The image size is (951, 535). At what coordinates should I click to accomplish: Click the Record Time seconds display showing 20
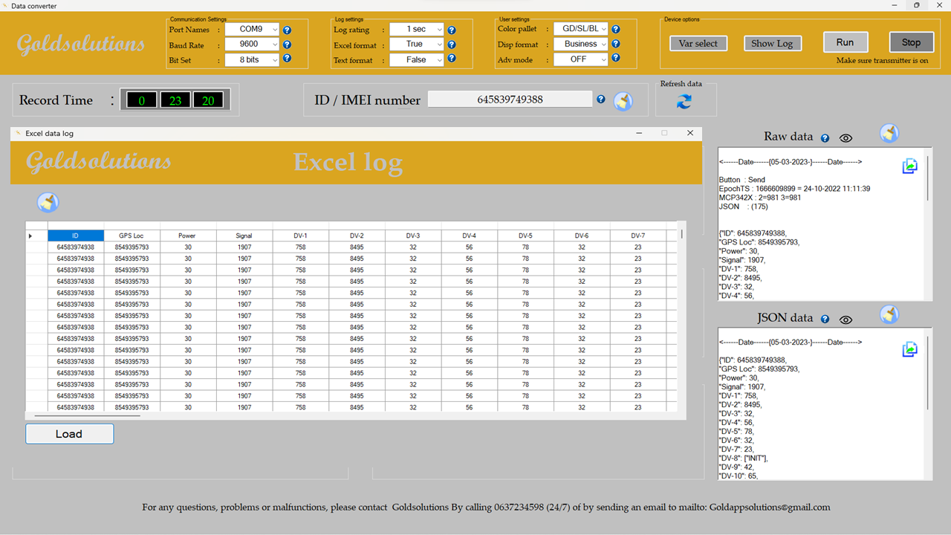pyautogui.click(x=208, y=100)
